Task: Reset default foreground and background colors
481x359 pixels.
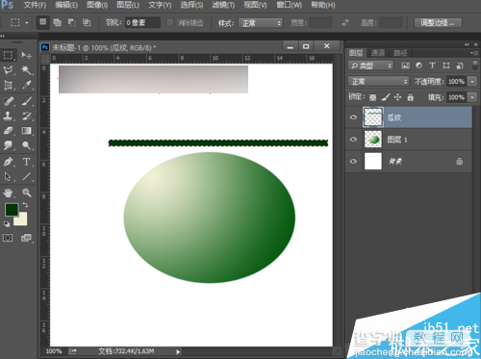Action: 7,223
